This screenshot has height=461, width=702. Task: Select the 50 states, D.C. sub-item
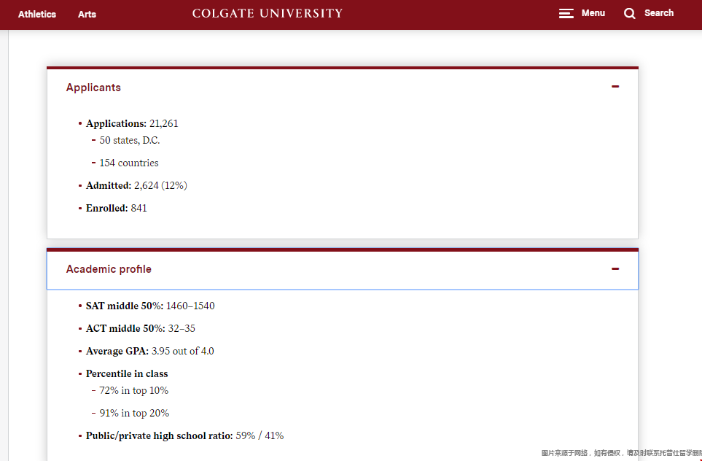[x=130, y=140]
